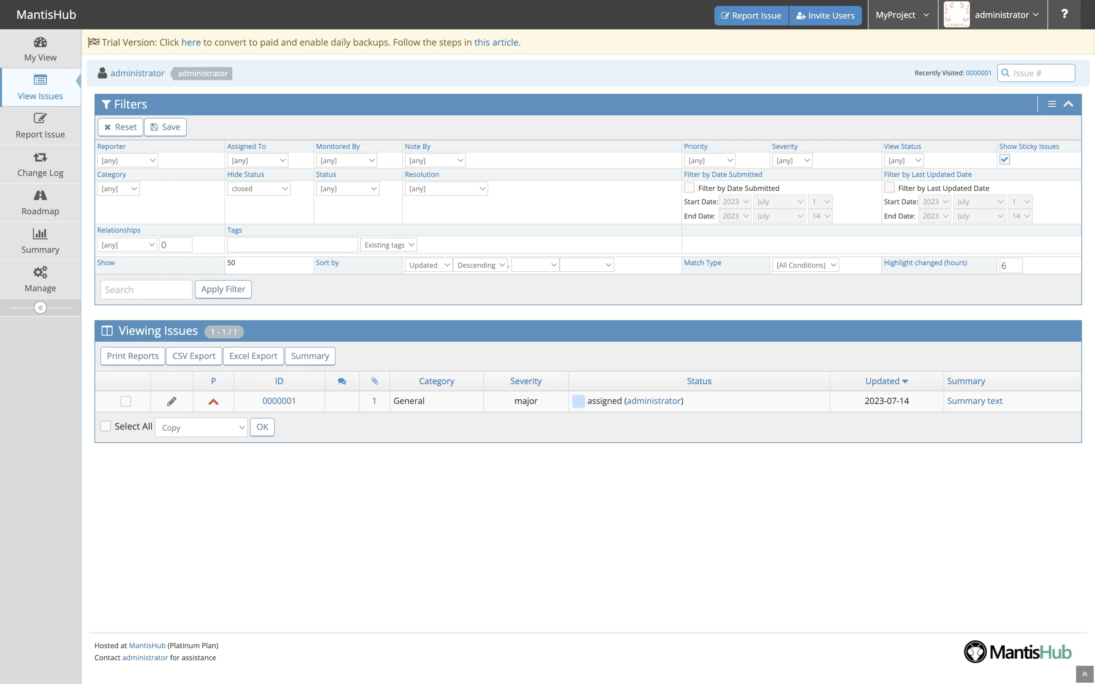Open the Manage gears sidebar icon
Screen dimensions: 1095x684
pos(40,272)
